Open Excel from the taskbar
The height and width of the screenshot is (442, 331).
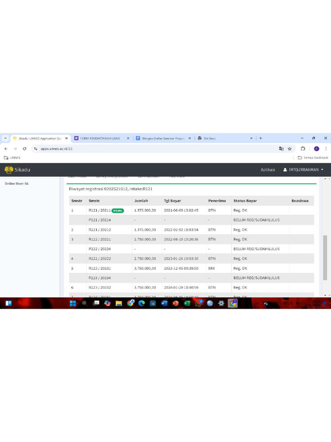point(187,303)
